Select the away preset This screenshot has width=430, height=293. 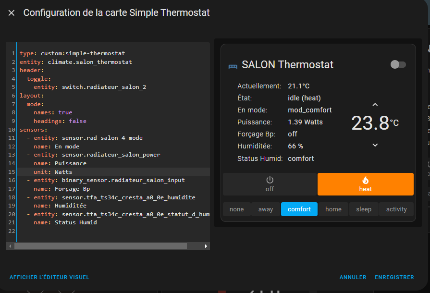click(x=266, y=209)
